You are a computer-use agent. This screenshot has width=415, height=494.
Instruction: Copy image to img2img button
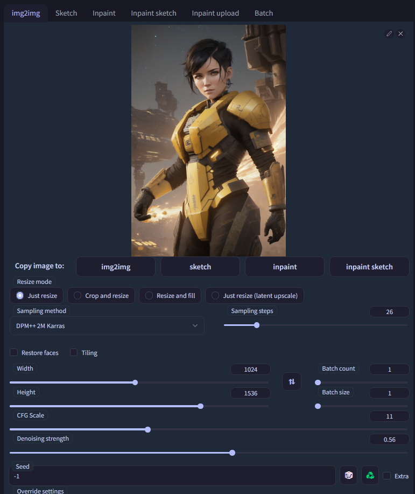[116, 267]
